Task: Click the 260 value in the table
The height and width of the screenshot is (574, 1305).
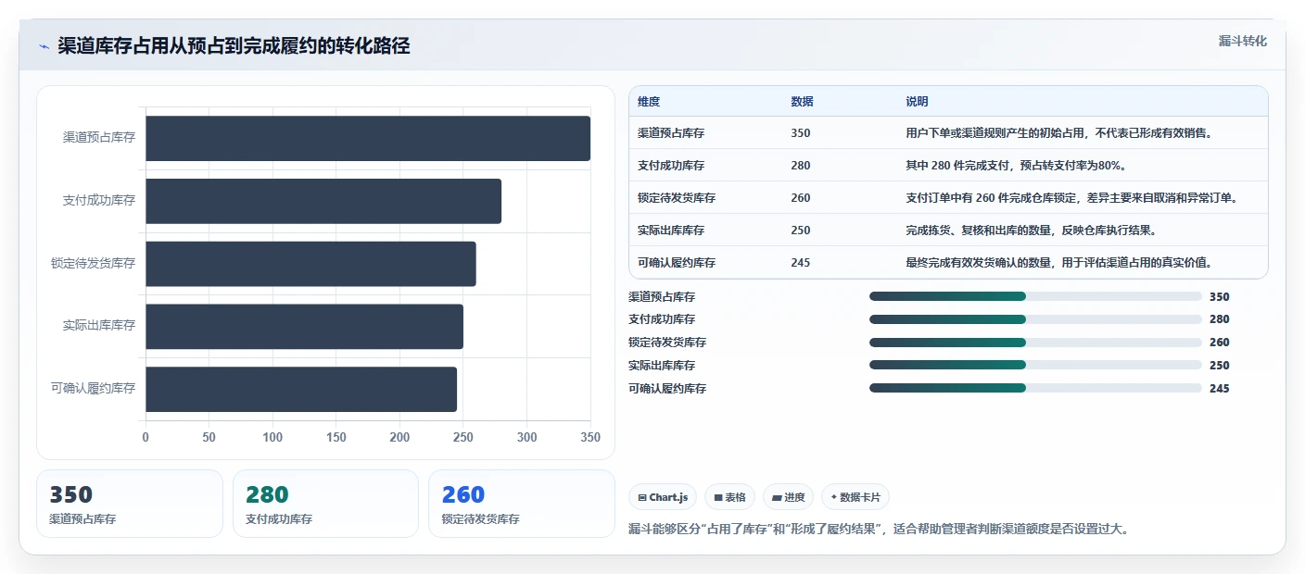Action: pyautogui.click(x=801, y=198)
